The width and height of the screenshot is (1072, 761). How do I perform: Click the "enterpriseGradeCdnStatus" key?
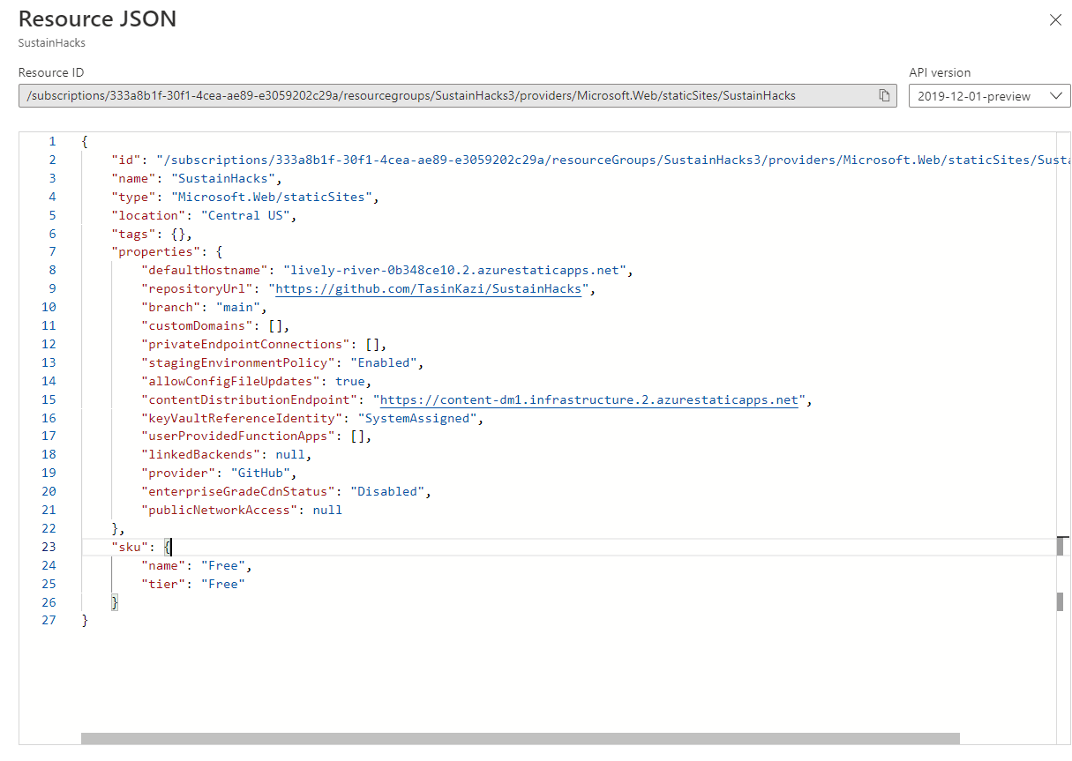238,491
